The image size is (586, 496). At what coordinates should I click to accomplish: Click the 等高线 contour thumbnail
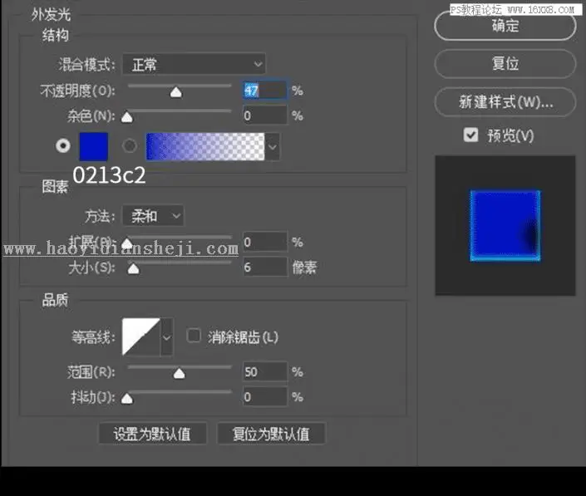[141, 336]
